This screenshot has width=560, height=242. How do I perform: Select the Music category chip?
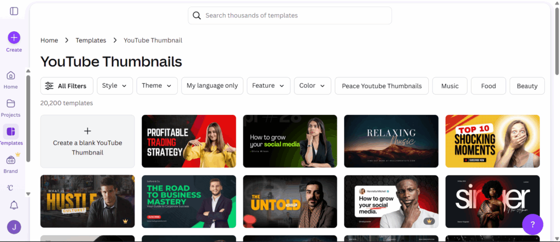pyautogui.click(x=450, y=86)
